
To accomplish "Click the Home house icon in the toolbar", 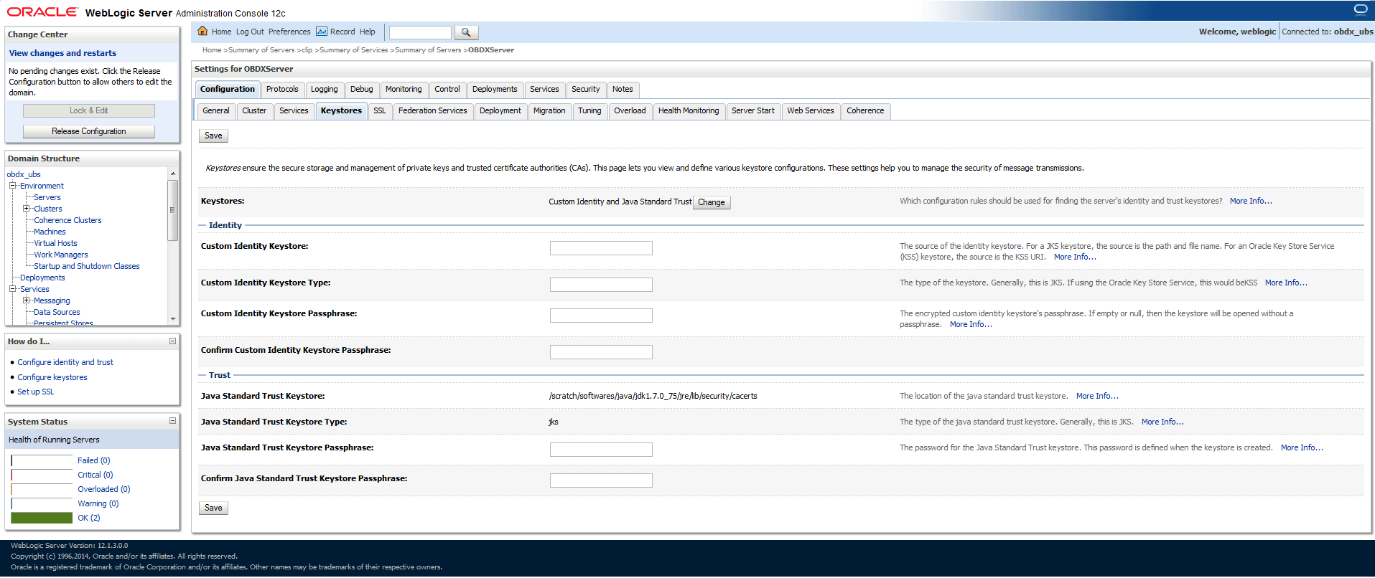I will (x=202, y=31).
